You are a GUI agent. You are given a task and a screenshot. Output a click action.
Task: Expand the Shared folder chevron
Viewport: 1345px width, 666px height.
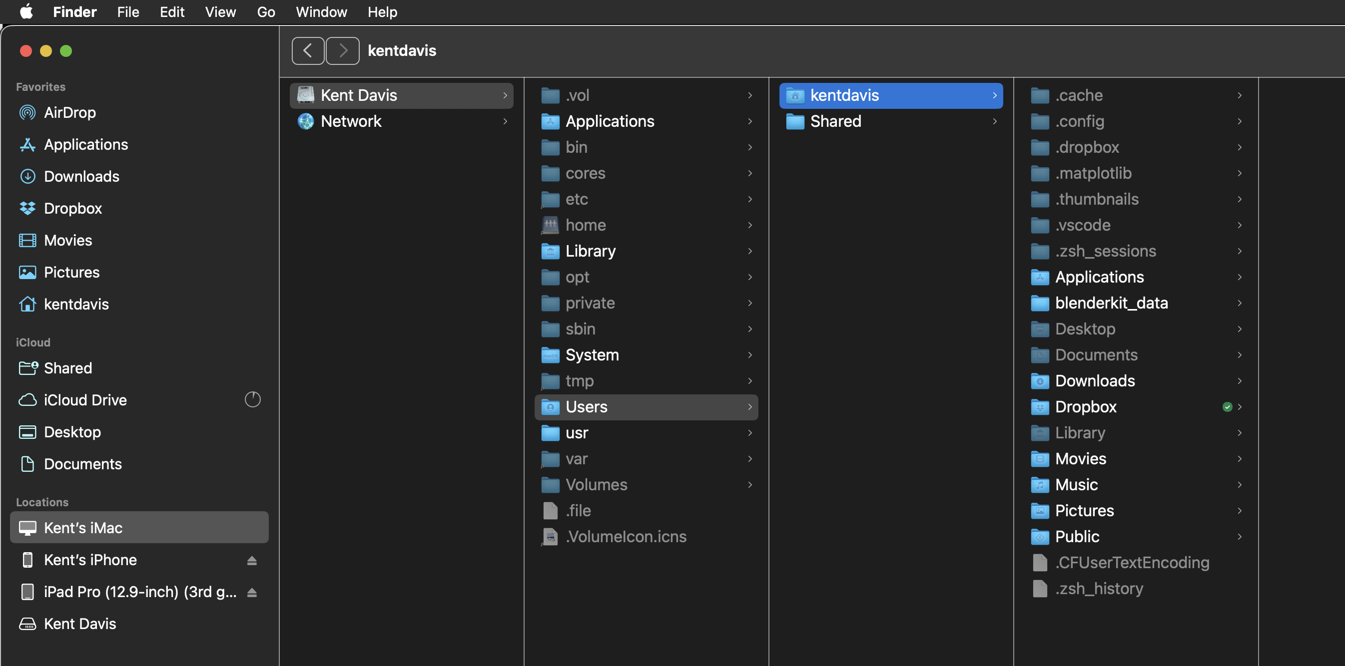pos(994,121)
